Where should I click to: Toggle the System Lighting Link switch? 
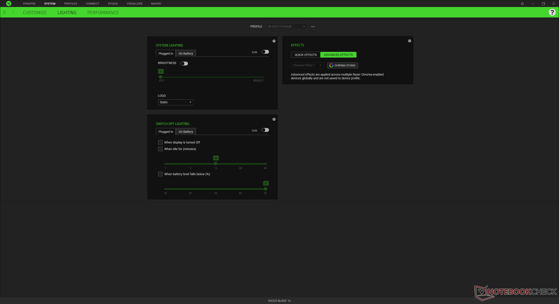pyautogui.click(x=265, y=52)
